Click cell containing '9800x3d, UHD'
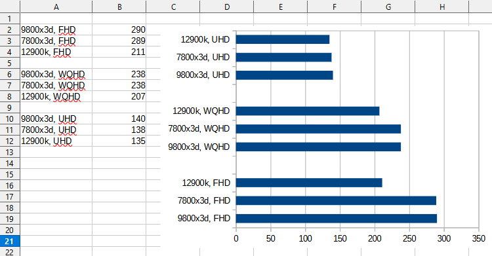Viewport: 492px width, 256px height. coord(56,119)
